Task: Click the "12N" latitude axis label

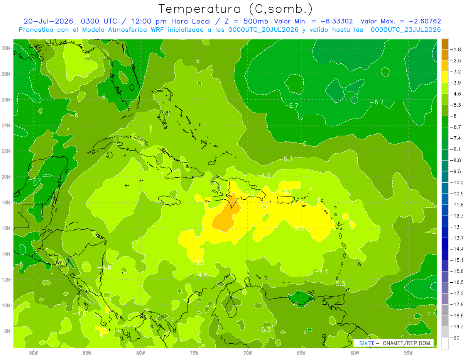Action: (6, 280)
